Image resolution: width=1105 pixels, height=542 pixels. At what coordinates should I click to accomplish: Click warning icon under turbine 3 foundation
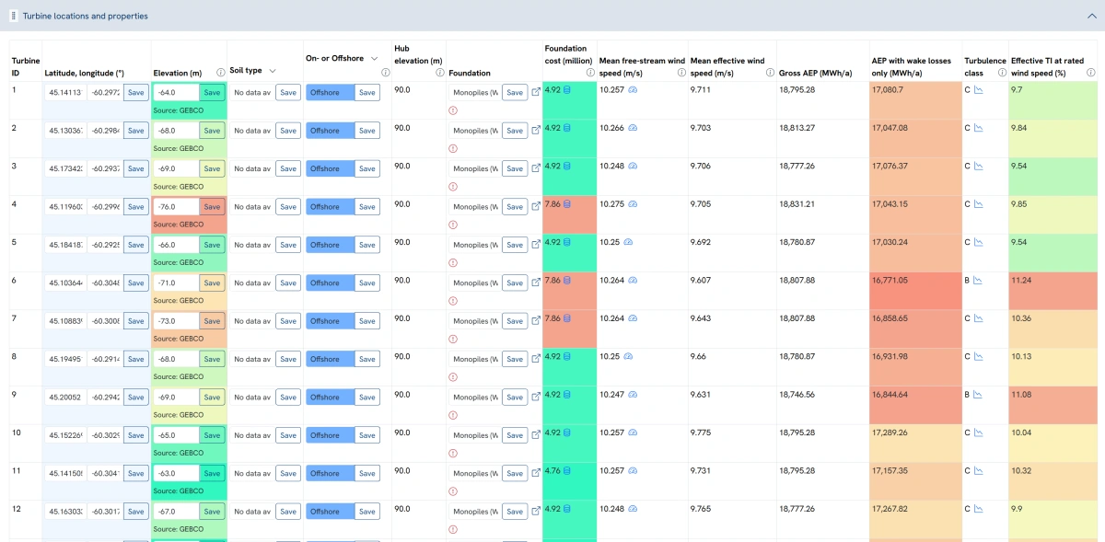pos(453,187)
